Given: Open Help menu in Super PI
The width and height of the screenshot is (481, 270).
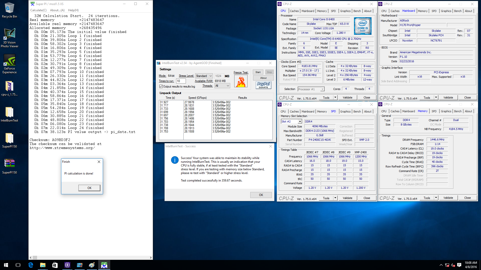Looking at the screenshot, I should point(73,10).
